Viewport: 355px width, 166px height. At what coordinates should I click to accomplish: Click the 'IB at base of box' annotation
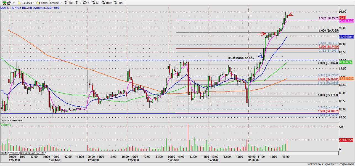tap(241, 58)
